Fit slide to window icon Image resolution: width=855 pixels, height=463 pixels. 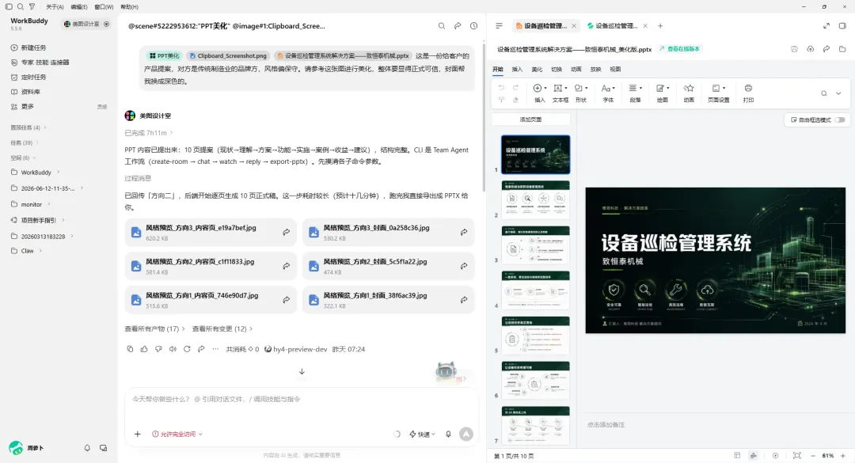coord(796,455)
